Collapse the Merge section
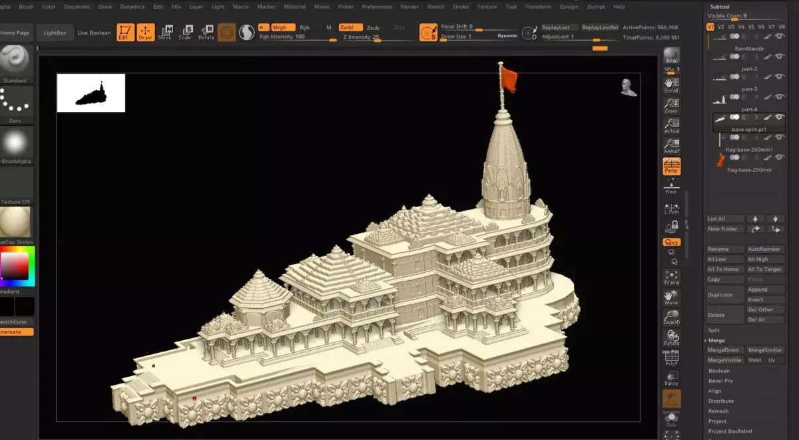The height and width of the screenshot is (440, 799). coord(716,340)
